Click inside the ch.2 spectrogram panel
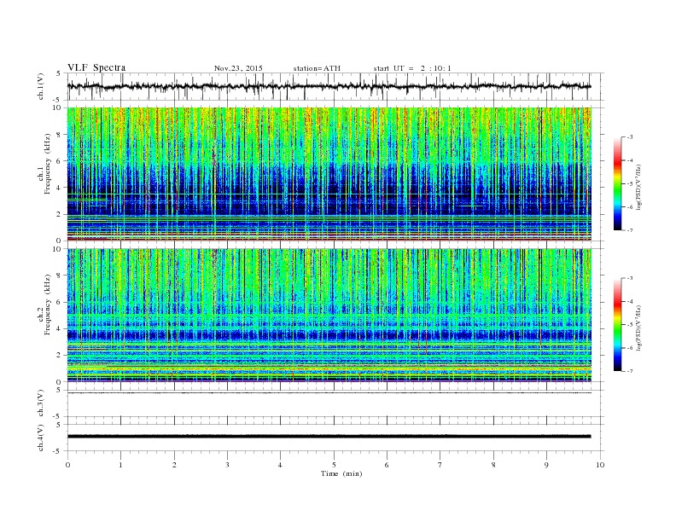This screenshot has height=522, width=676. pos(329,316)
